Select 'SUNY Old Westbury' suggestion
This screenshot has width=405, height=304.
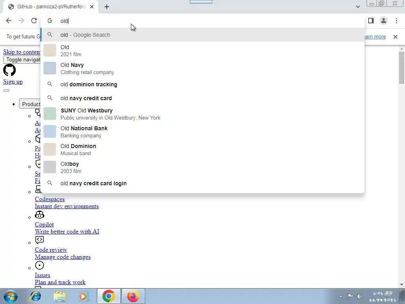[202, 114]
